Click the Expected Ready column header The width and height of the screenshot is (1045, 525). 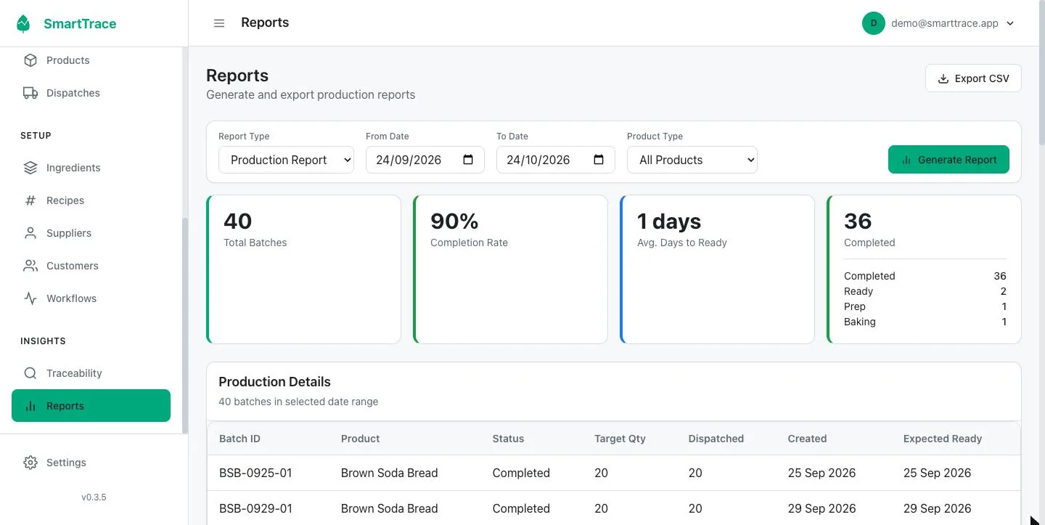(943, 439)
